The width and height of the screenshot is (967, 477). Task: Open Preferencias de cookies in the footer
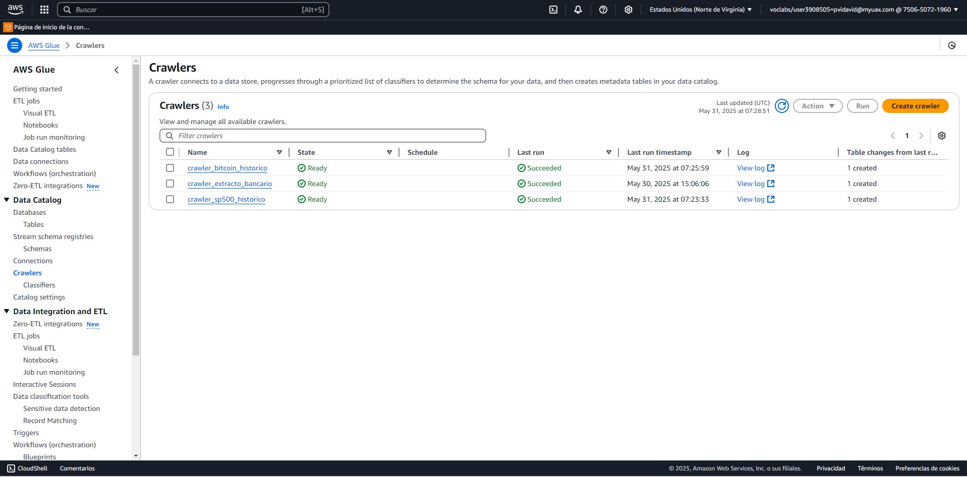[x=927, y=468]
